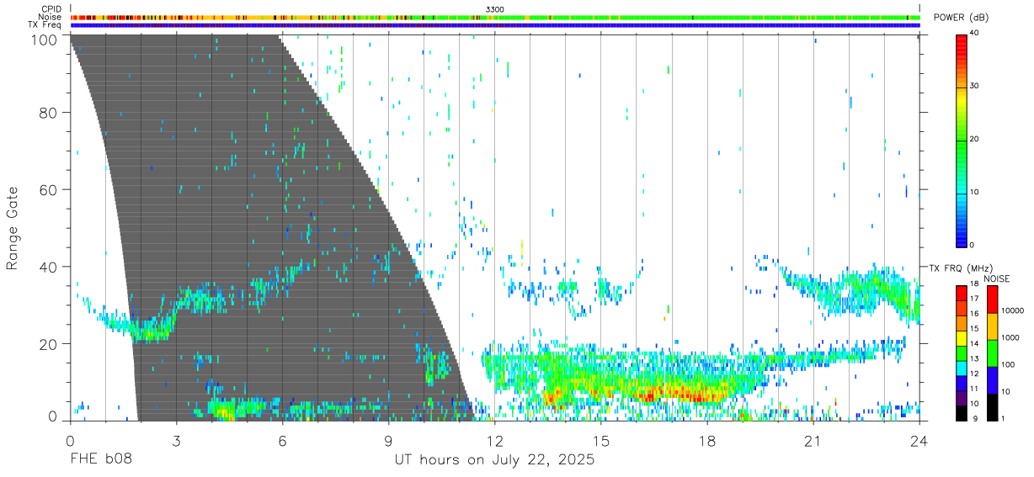Click the 9 hour tick label
1034x477 pixels.
click(x=388, y=441)
